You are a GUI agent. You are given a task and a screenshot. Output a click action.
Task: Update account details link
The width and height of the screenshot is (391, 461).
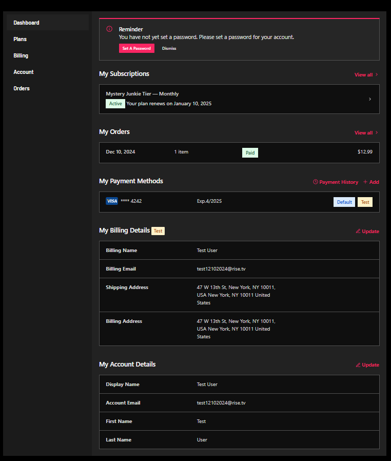[367, 365]
